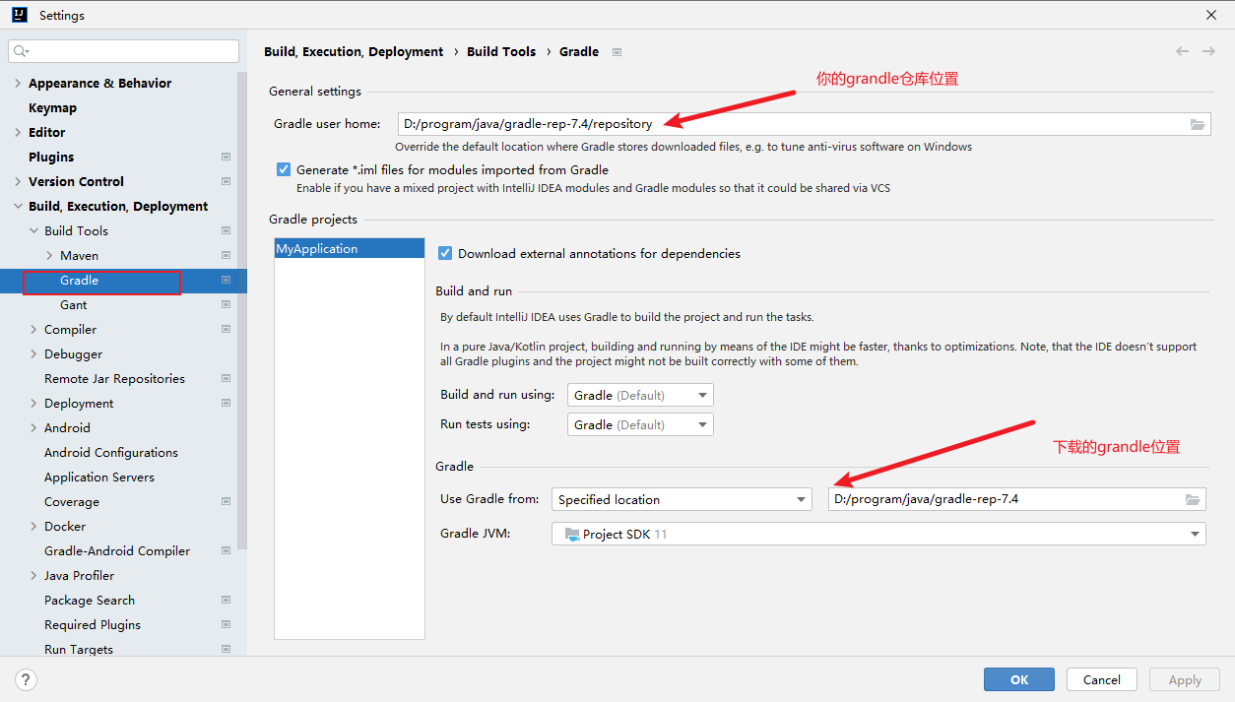Click the Gradle user home path field
Image resolution: width=1235 pixels, height=702 pixels.
[x=788, y=124]
